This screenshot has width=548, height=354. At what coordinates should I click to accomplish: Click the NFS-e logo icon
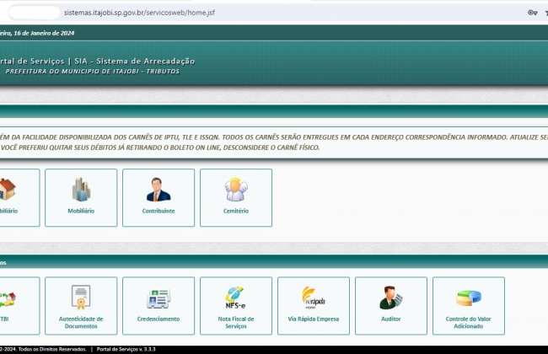(x=236, y=298)
